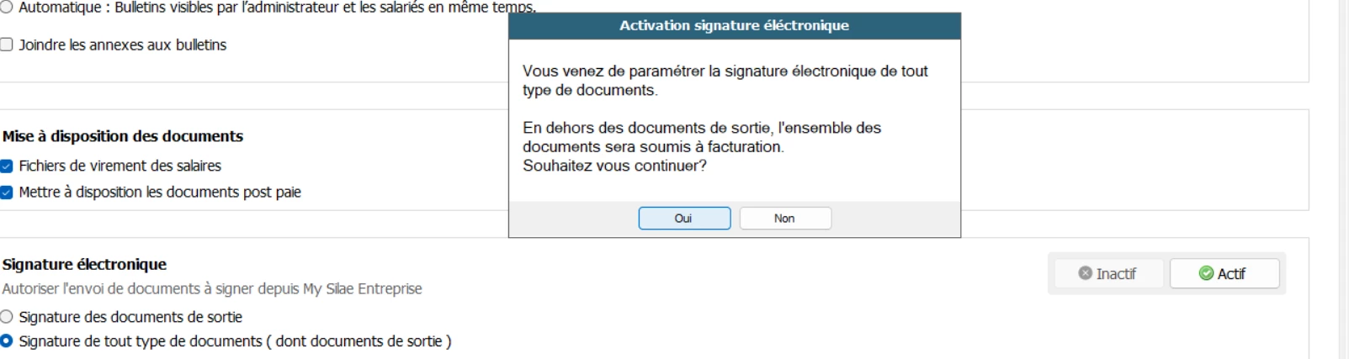Image resolution: width=1349 pixels, height=359 pixels.
Task: Click the Signature électronique section heading
Action: (84, 264)
